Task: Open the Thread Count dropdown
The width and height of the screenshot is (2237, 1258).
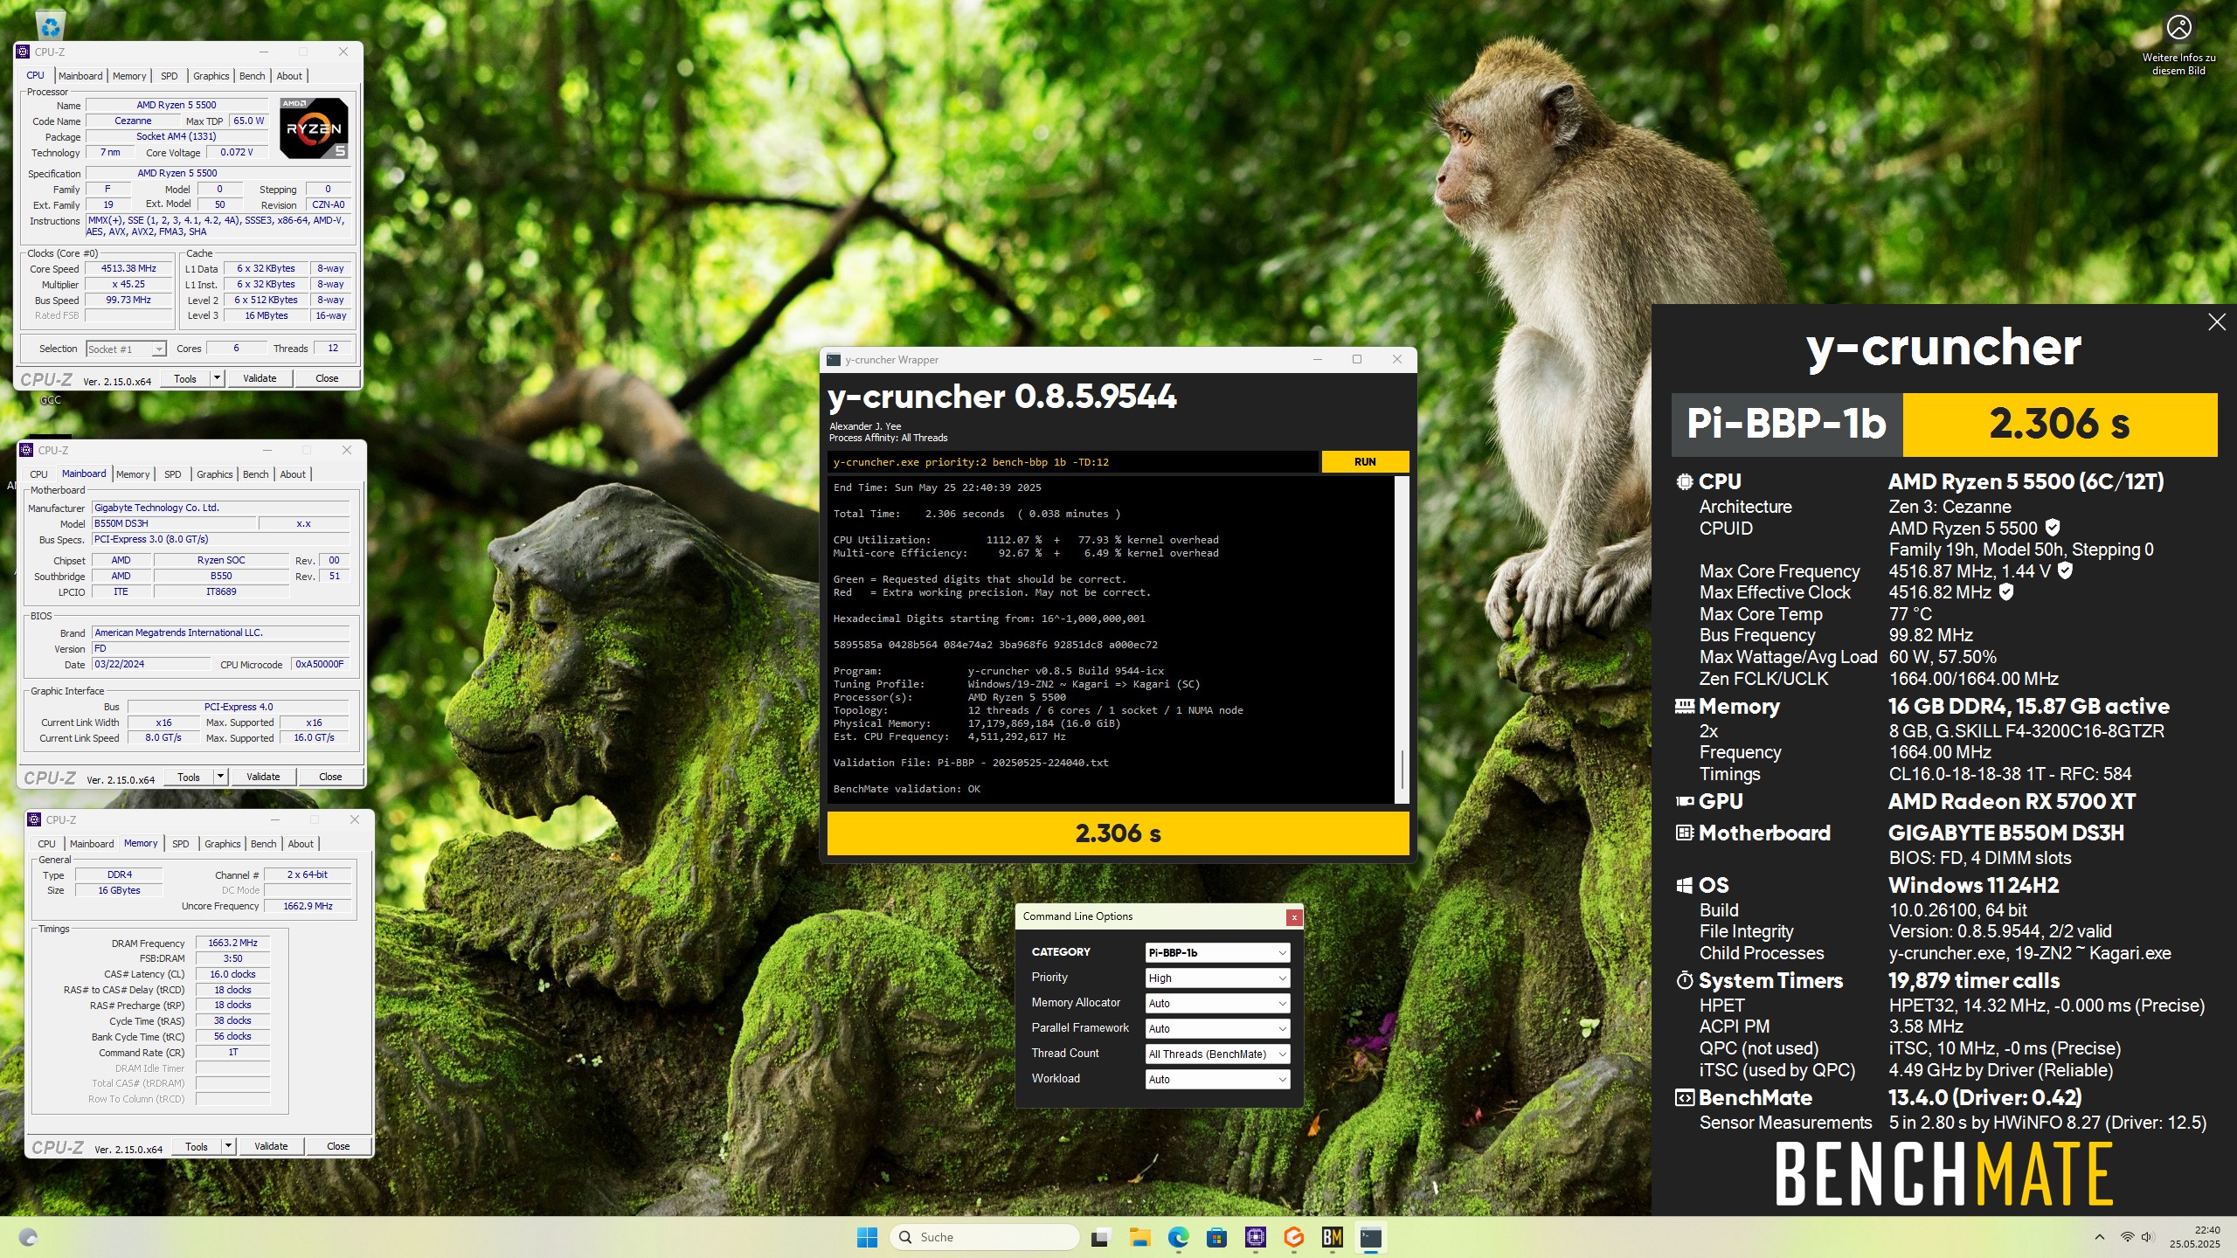Action: pos(1216,1054)
